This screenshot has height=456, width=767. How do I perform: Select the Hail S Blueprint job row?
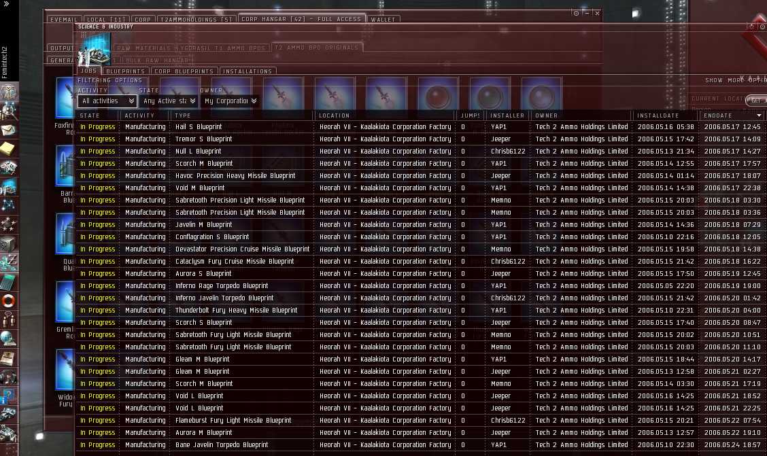click(421, 126)
